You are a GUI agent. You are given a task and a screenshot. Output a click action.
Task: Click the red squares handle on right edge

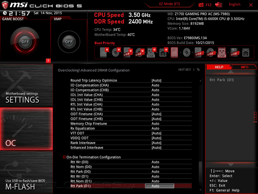[x=255, y=117]
